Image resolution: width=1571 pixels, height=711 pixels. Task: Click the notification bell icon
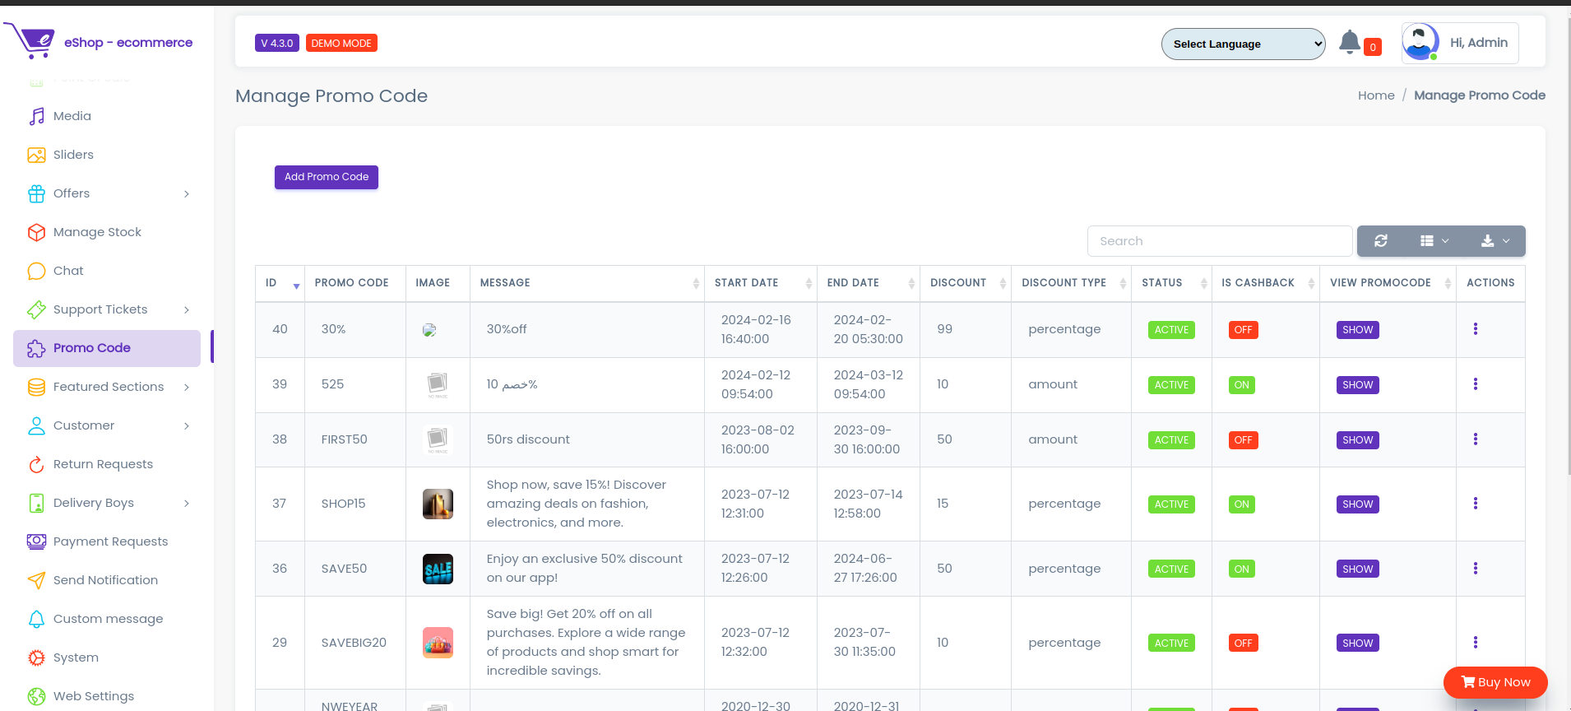pos(1349,42)
